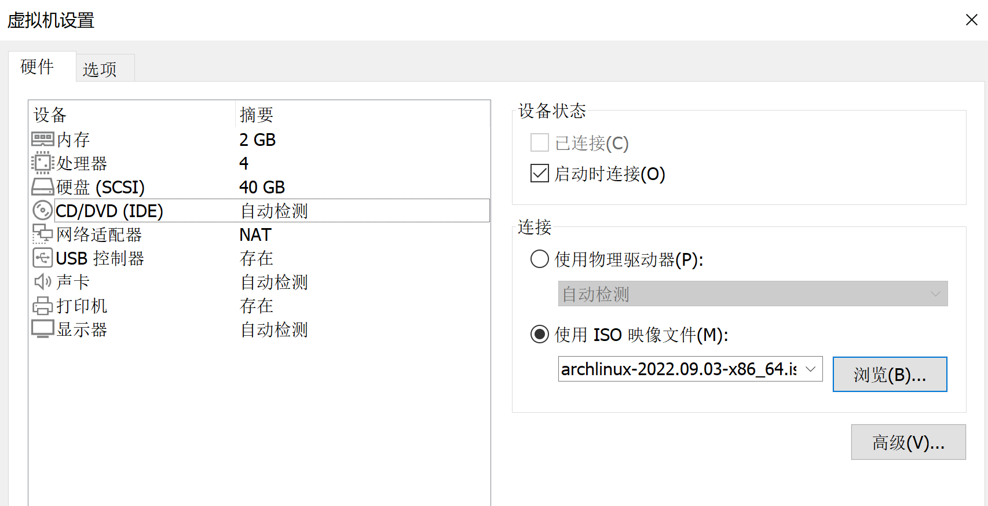This screenshot has width=988, height=506.
Task: Select the 使用物理驱动器 radio button
Action: tap(540, 259)
